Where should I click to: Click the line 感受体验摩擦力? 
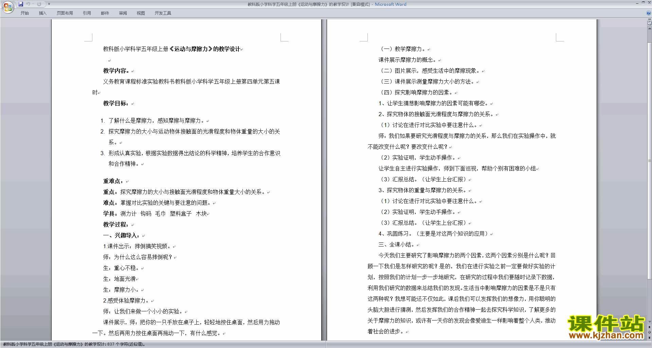(127, 301)
